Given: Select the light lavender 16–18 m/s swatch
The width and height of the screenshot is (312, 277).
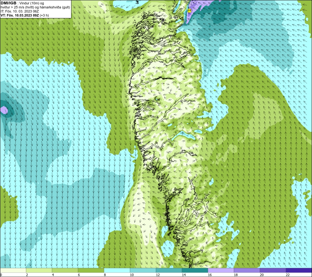Looking at the screenshot, I should pyautogui.click(x=221, y=270).
